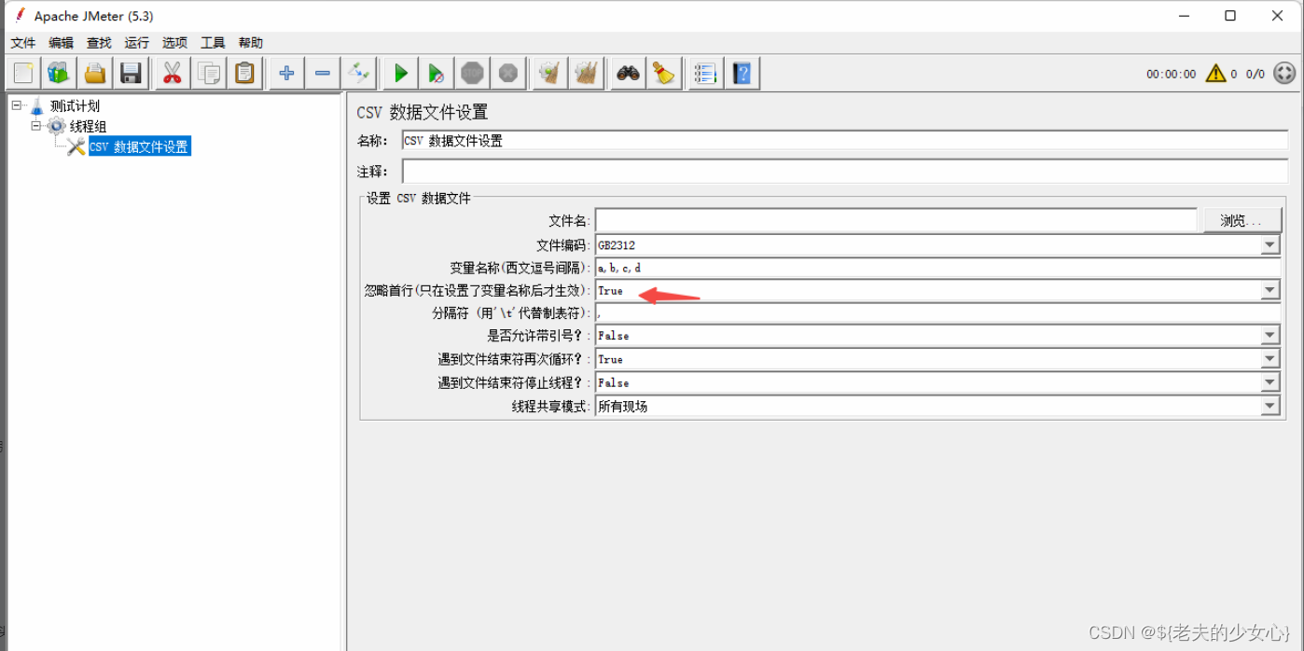Open the 工具 menu
1304x651 pixels.
click(x=213, y=43)
